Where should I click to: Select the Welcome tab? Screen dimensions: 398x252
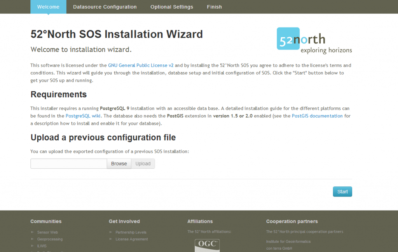[48, 7]
